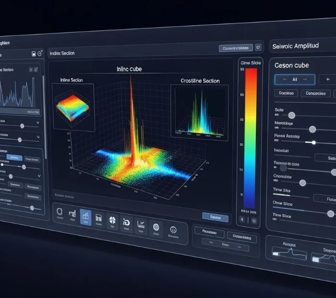Click the refresh icon beside the top-center button

pyautogui.click(x=258, y=48)
